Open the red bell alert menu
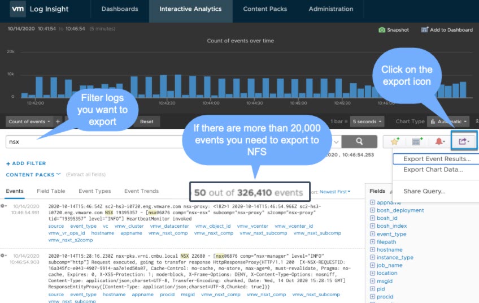The height and width of the screenshot is (303, 479). (x=441, y=141)
